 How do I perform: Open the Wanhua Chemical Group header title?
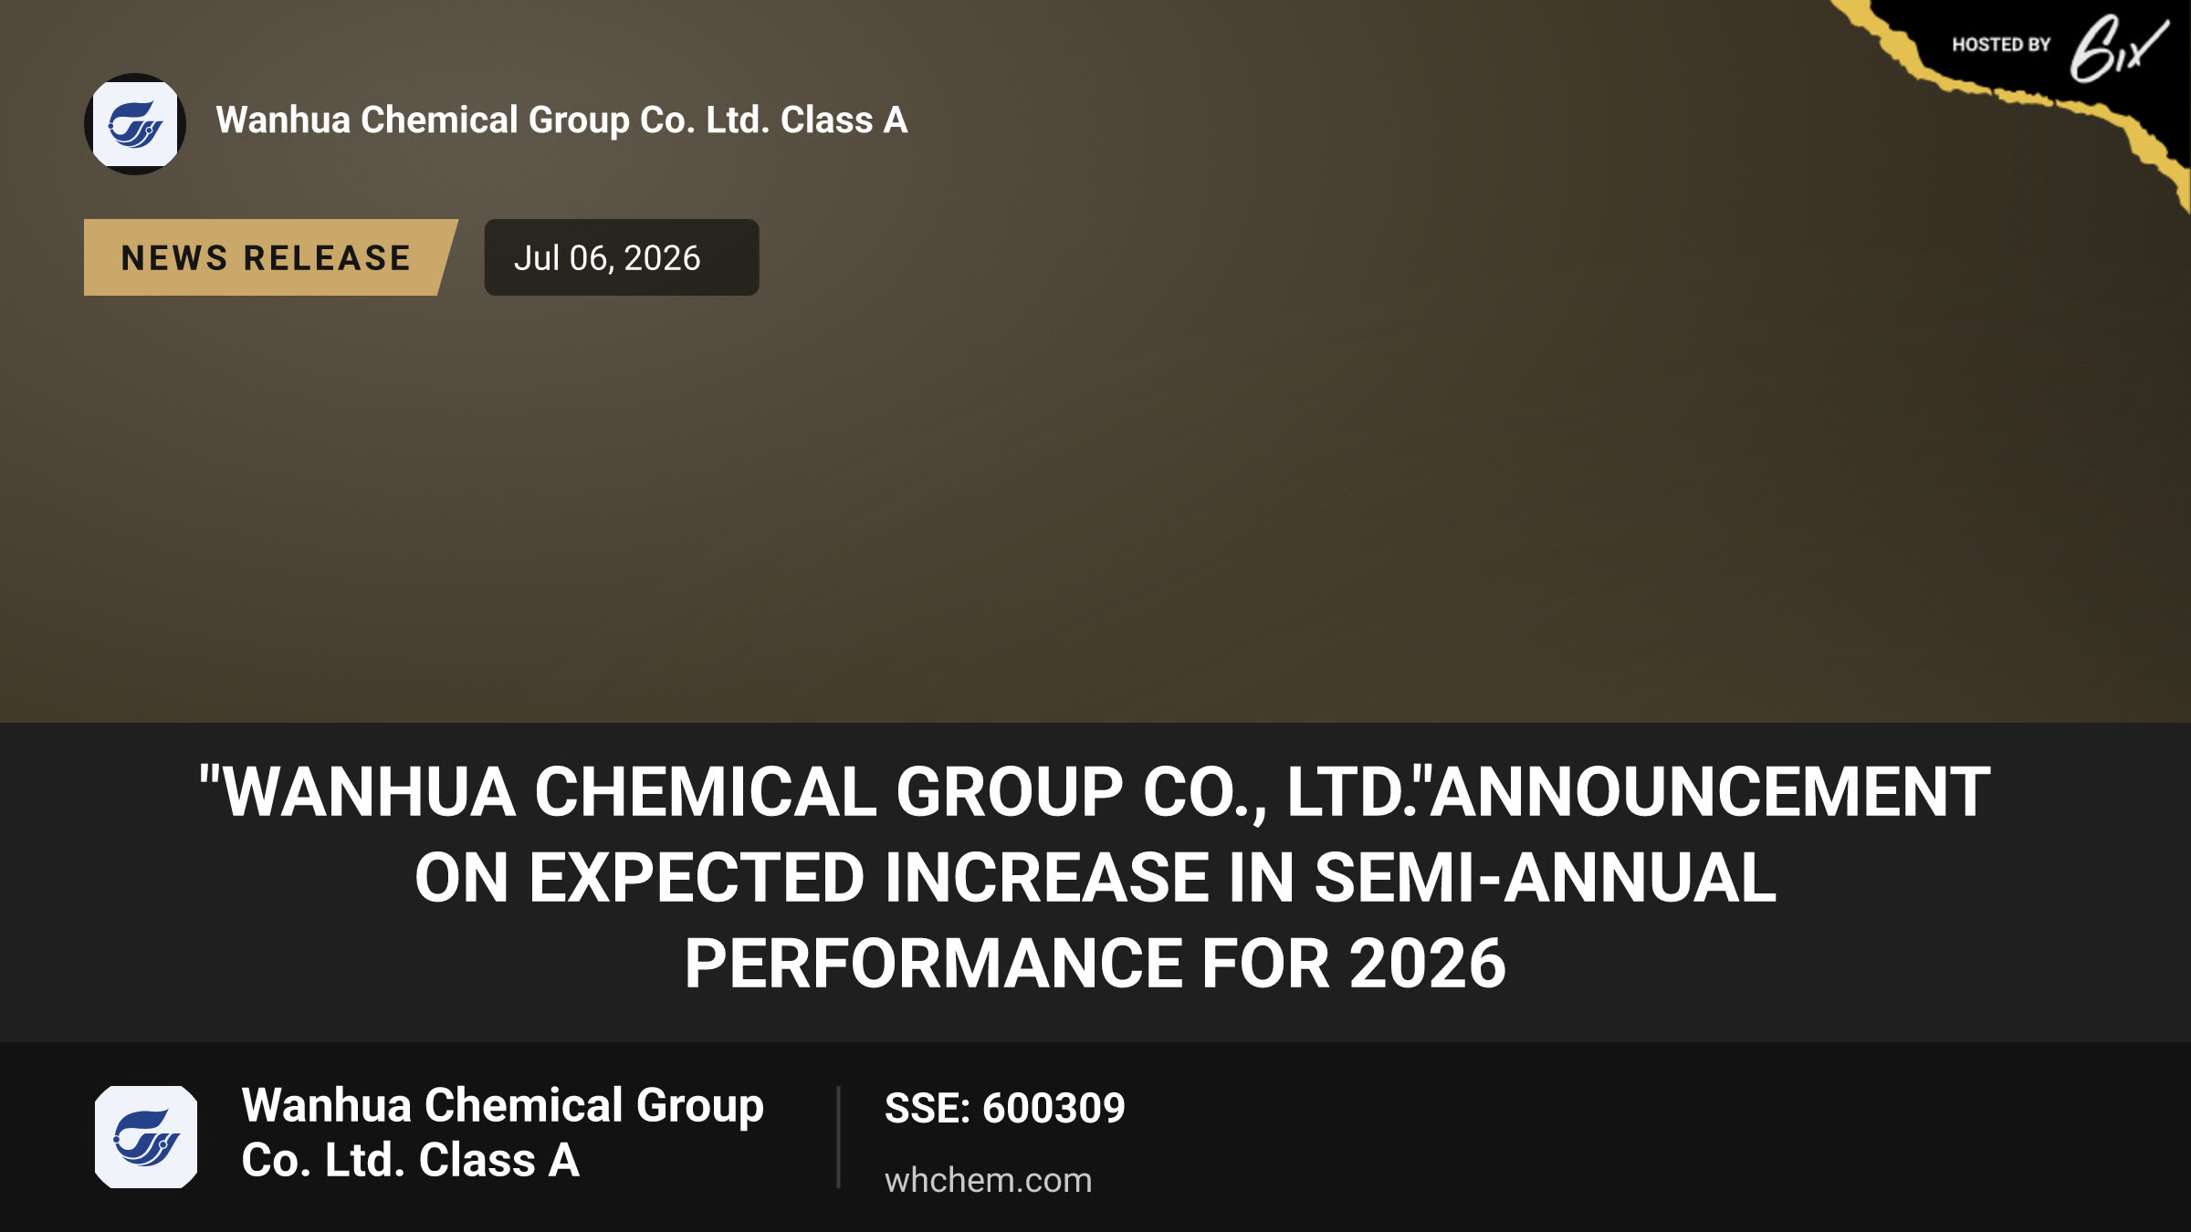pyautogui.click(x=561, y=120)
